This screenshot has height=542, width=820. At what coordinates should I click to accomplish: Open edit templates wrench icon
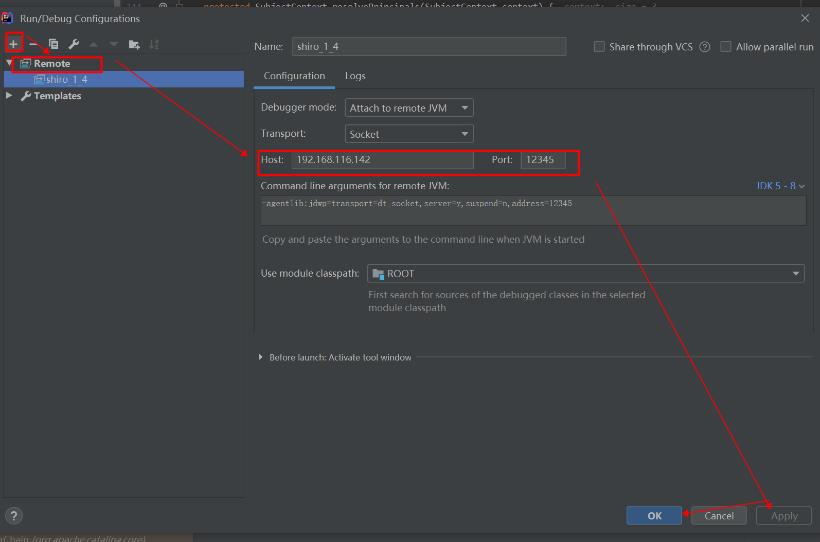point(74,44)
